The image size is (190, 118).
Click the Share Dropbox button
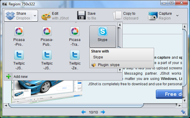18,16
